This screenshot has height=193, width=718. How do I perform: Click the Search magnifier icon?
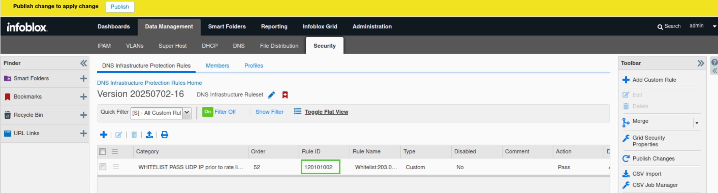click(660, 27)
